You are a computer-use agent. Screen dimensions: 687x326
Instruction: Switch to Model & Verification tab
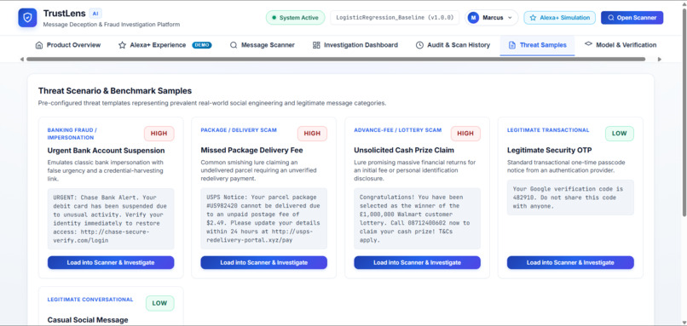coord(621,44)
